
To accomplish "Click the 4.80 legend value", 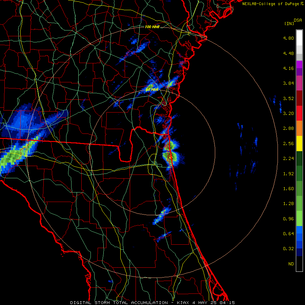I will point(288,38).
